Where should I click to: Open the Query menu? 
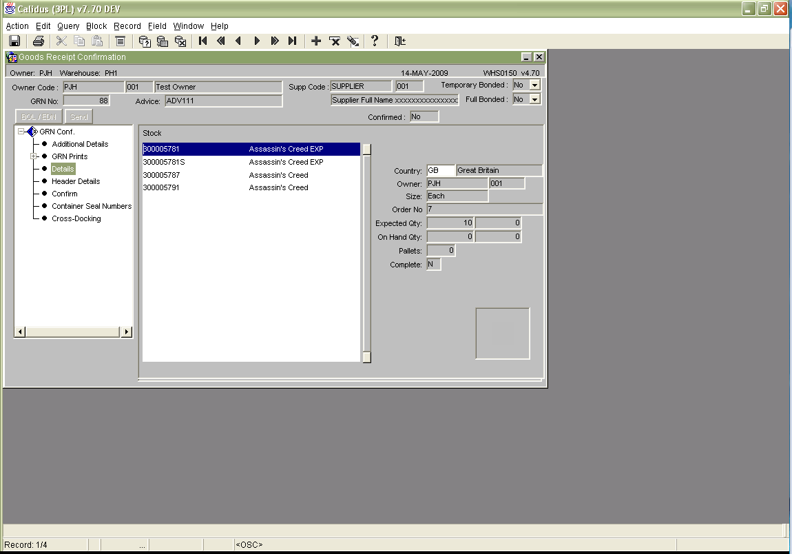[x=68, y=25]
